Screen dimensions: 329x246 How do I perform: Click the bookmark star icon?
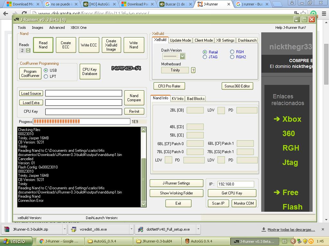[x=303, y=13]
